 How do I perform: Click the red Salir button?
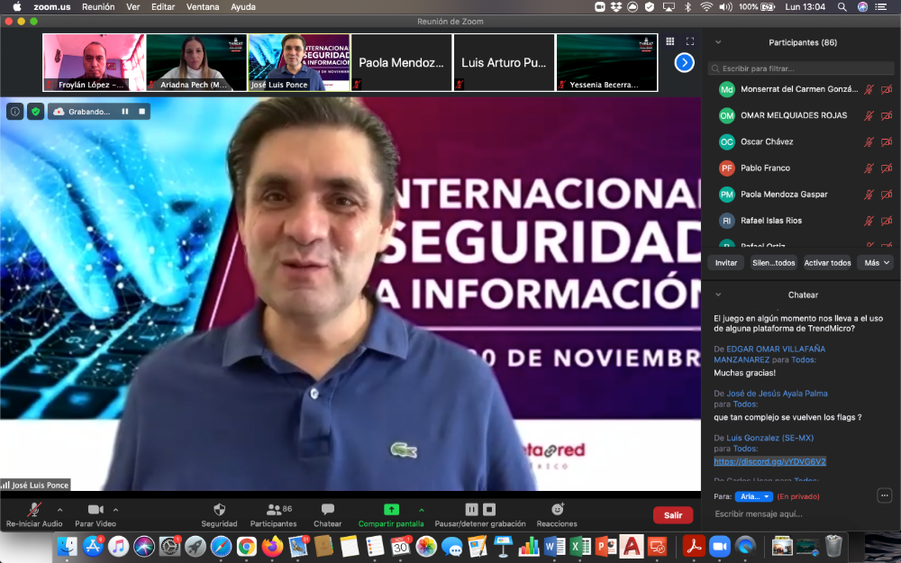coord(672,515)
